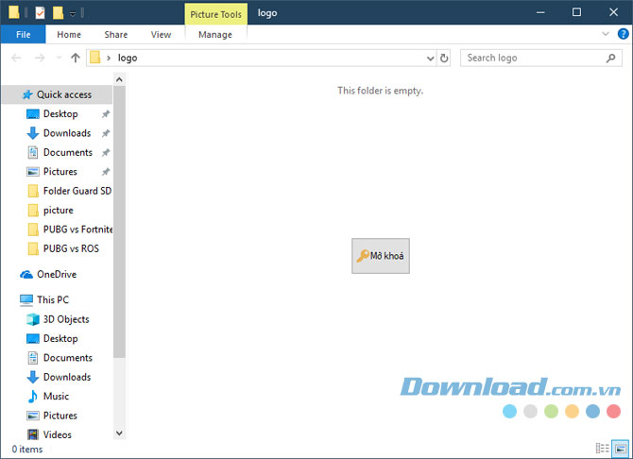The height and width of the screenshot is (459, 633).
Task: Refresh the logo folder view
Action: [444, 58]
